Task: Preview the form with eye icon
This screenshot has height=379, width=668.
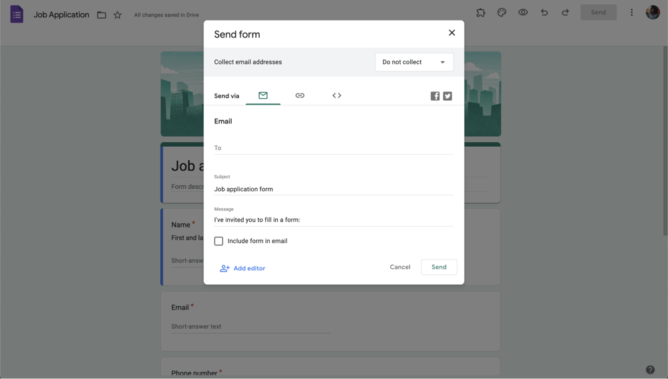Action: (523, 12)
